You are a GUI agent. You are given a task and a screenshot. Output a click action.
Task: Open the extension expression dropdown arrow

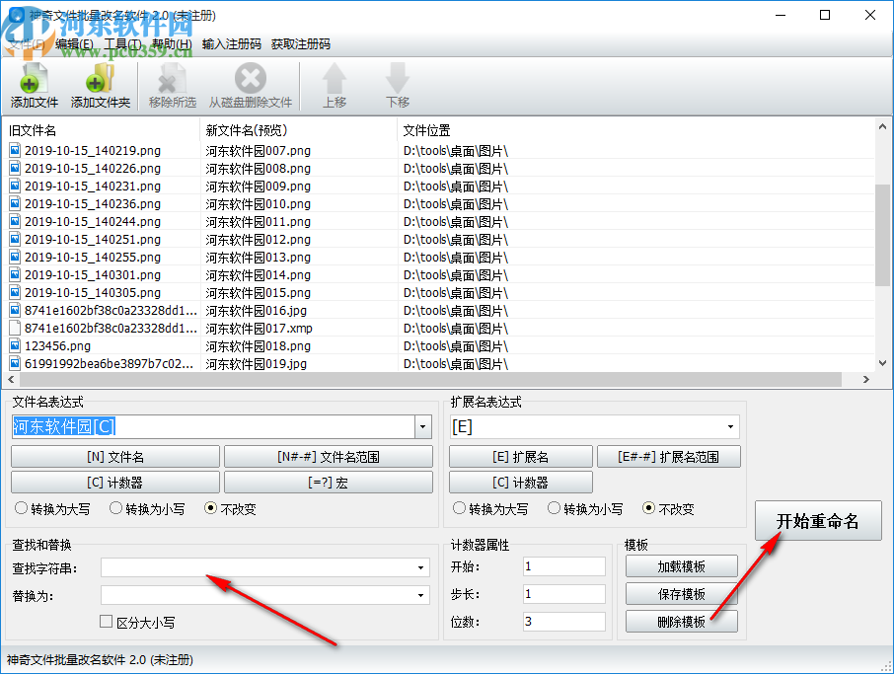pos(730,426)
